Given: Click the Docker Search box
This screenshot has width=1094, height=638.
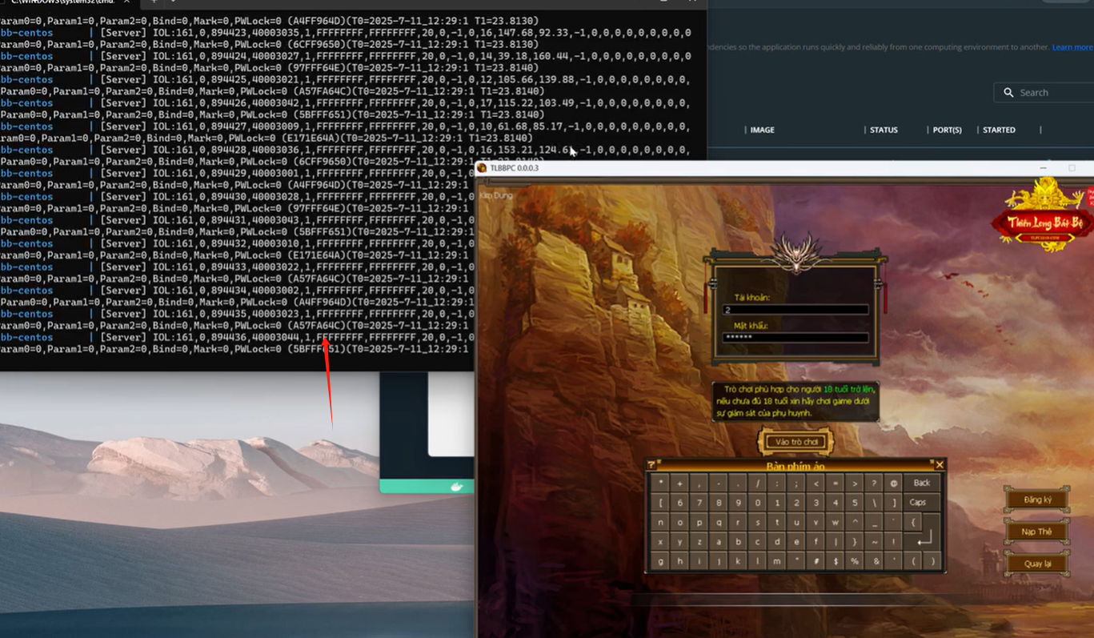Looking at the screenshot, I should tap(1044, 93).
